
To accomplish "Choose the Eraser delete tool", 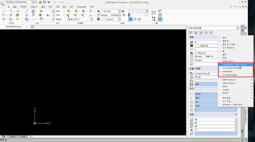I will 41,11.
